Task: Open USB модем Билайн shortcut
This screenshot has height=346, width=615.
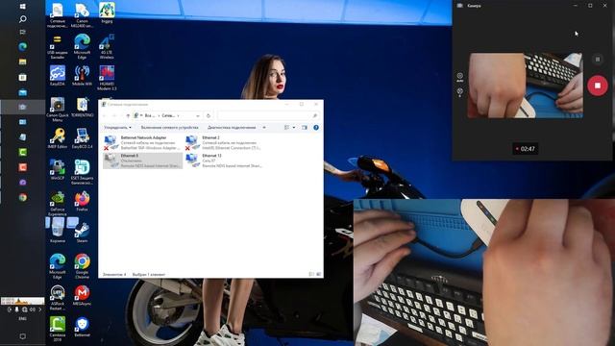Action: tap(58, 47)
